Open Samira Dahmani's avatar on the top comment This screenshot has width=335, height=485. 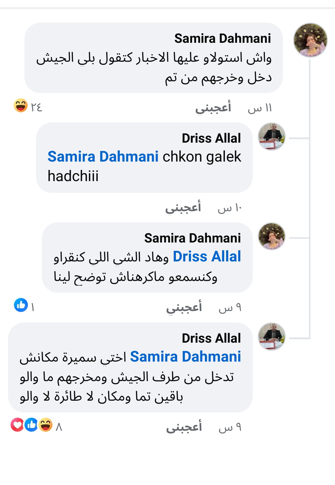coord(310,40)
